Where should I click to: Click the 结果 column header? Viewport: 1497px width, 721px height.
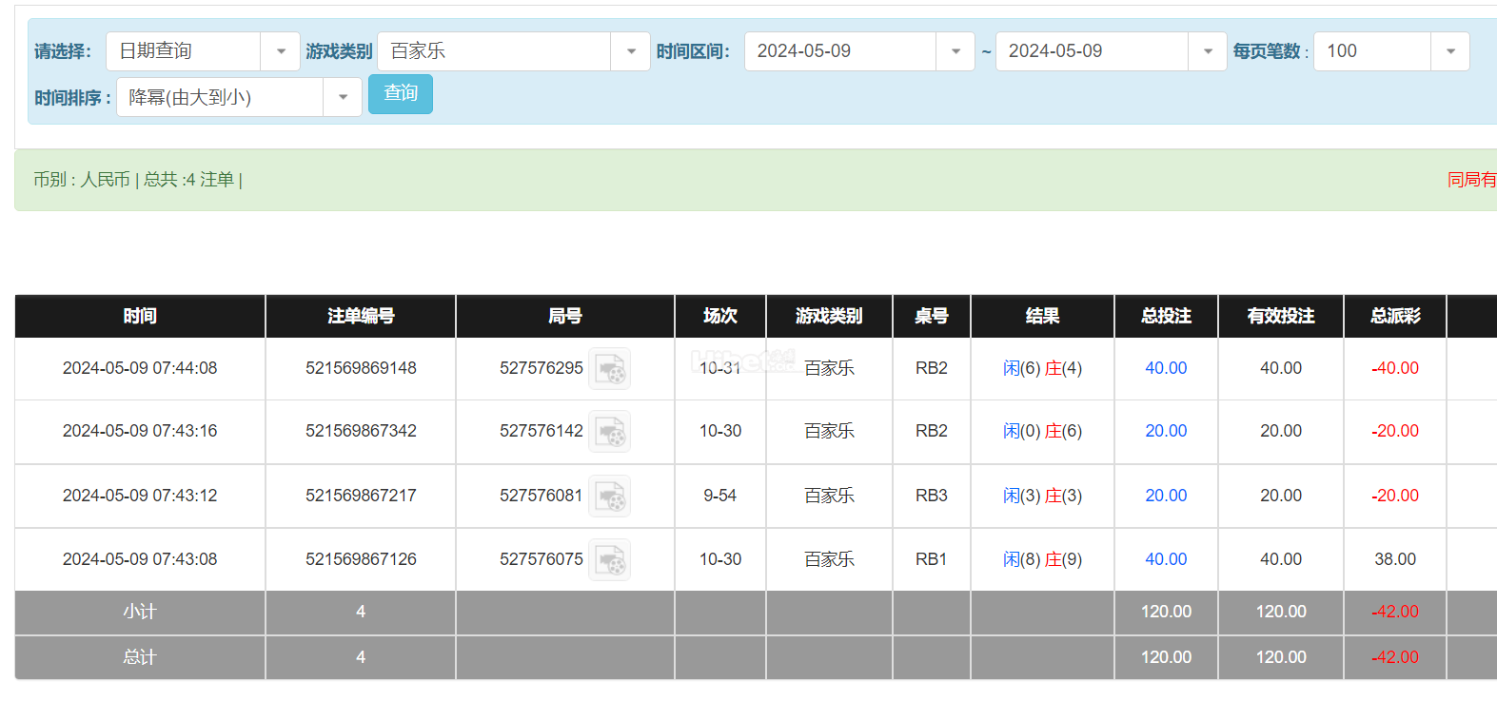(1042, 316)
